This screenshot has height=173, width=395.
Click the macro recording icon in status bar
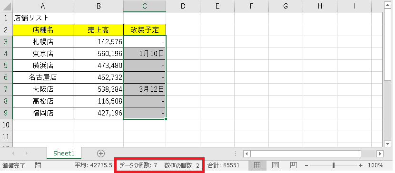click(38, 165)
